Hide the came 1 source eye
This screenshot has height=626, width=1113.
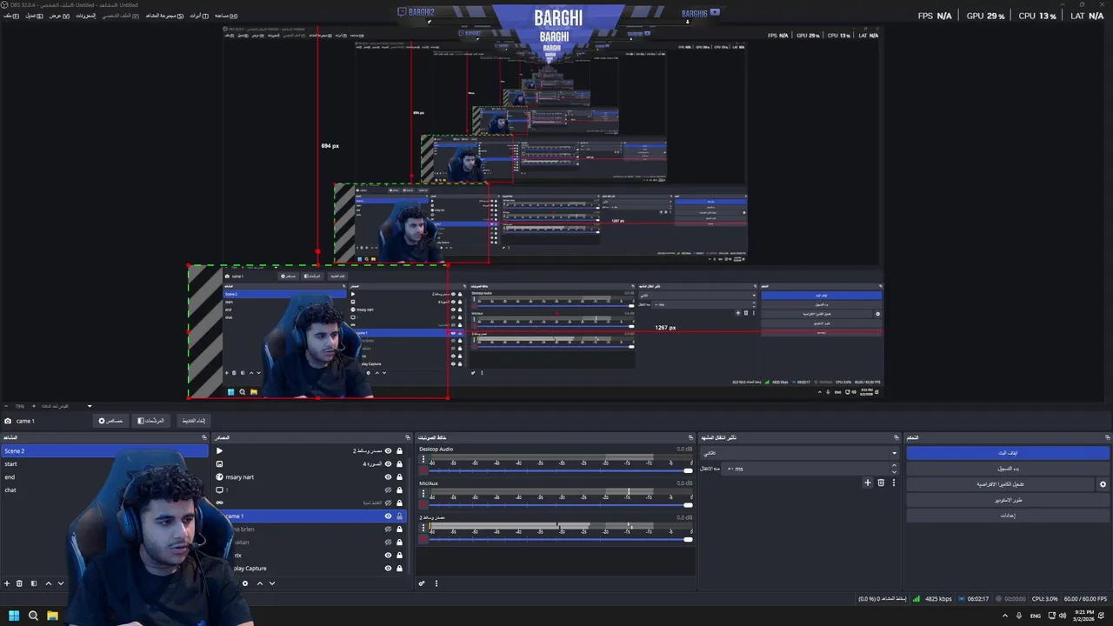[x=389, y=516]
